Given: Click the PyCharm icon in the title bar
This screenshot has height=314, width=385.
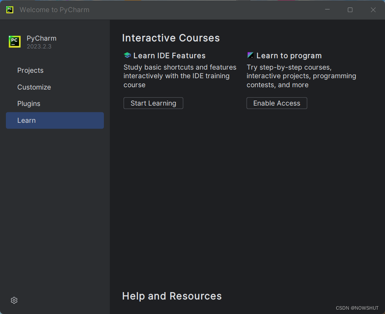Looking at the screenshot, I should (10, 10).
